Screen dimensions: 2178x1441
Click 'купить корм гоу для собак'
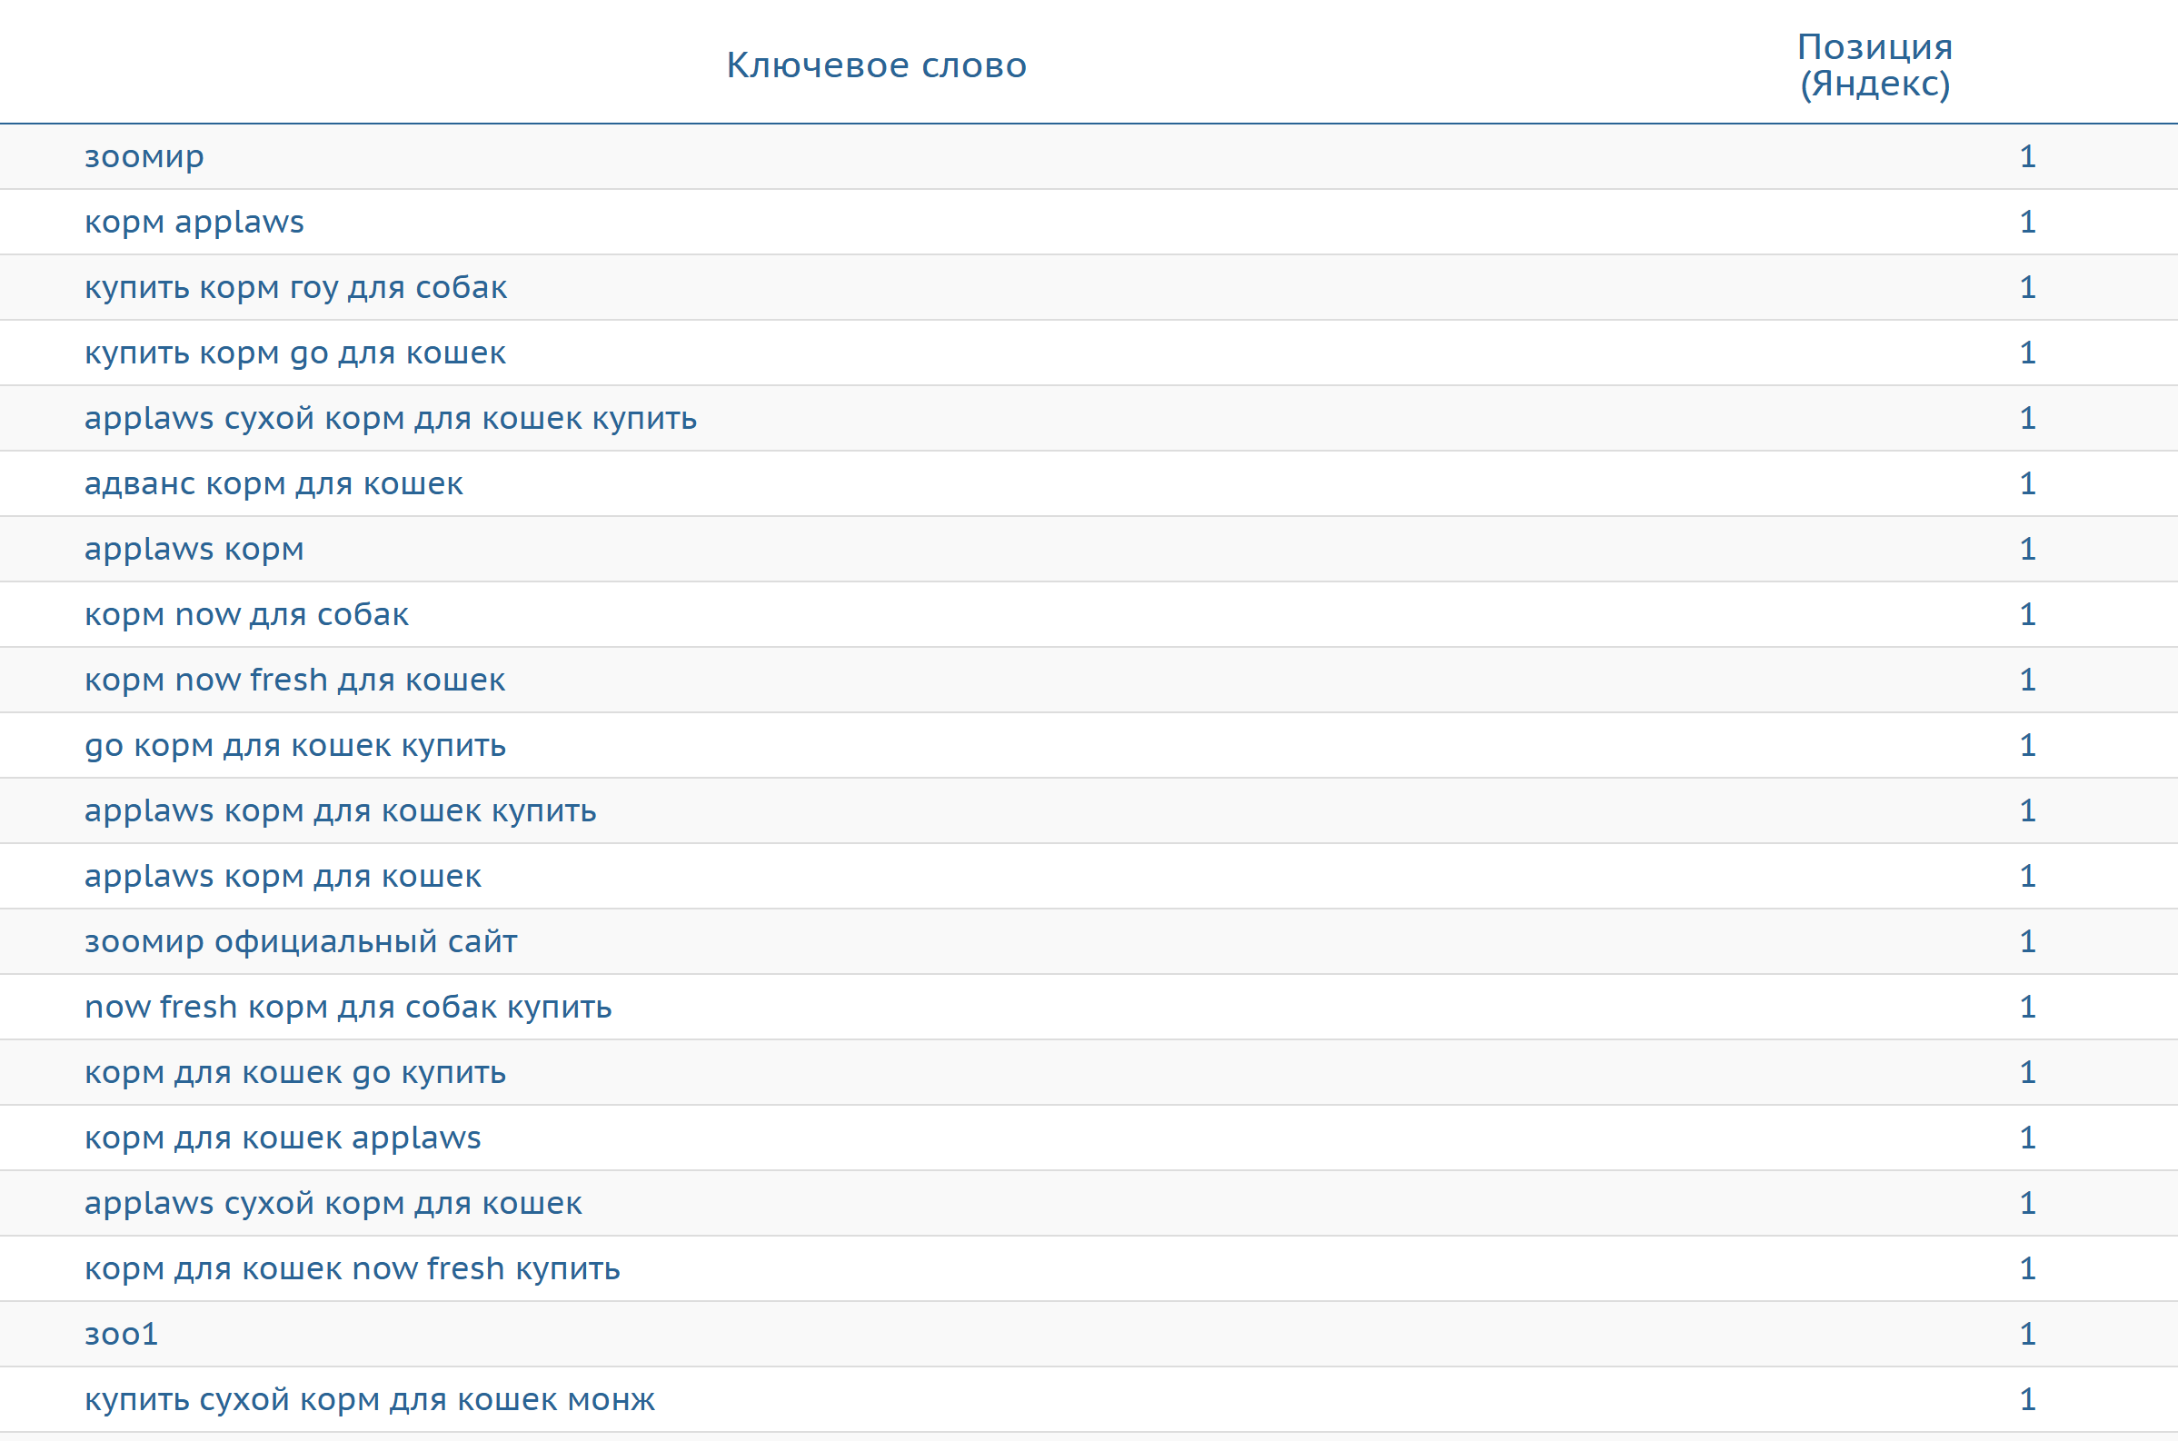(295, 288)
